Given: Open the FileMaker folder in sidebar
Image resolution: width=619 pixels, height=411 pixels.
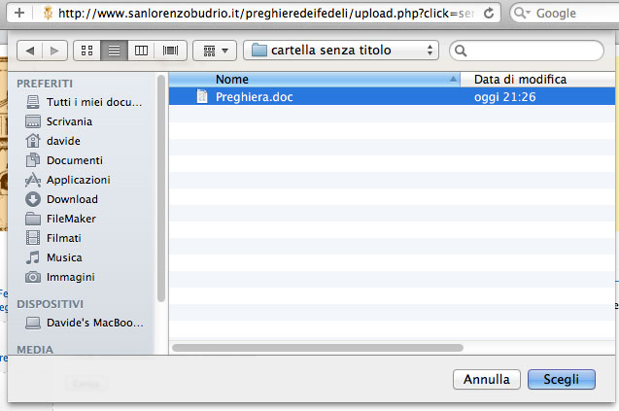Looking at the screenshot, I should [x=61, y=219].
